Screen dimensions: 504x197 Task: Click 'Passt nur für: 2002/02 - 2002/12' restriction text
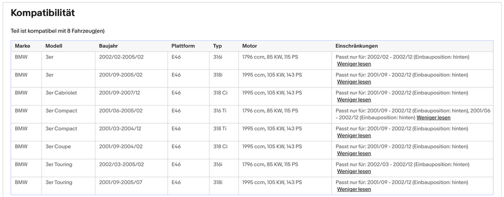pyautogui.click(x=403, y=57)
